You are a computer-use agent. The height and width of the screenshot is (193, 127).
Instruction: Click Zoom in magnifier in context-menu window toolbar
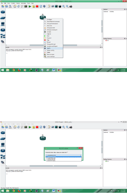coord(63,6)
